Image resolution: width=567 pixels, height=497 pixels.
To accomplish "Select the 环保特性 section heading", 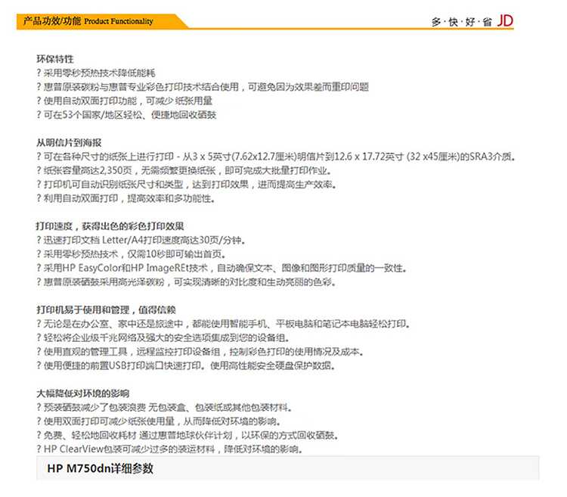I will (54, 58).
